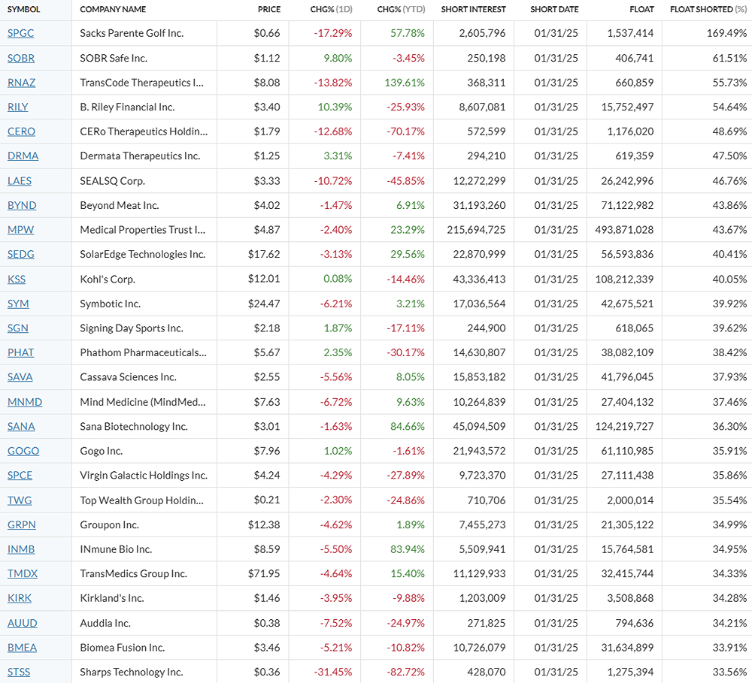The width and height of the screenshot is (752, 683).
Task: Open the SEDG ticker link
Action: (x=20, y=254)
